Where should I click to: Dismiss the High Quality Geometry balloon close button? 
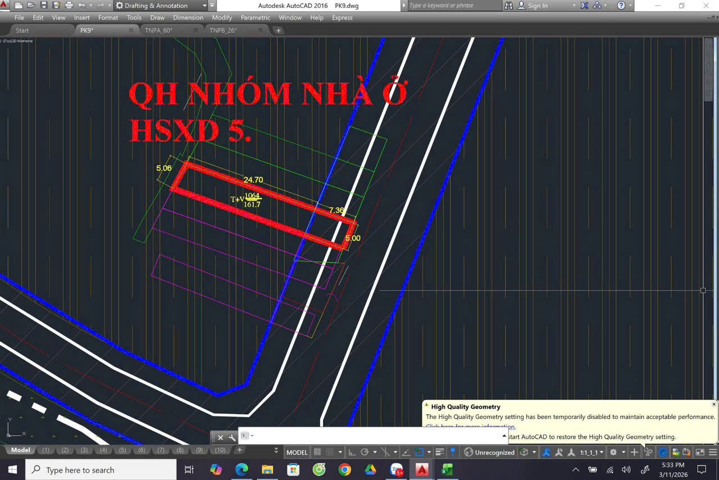tap(714, 404)
